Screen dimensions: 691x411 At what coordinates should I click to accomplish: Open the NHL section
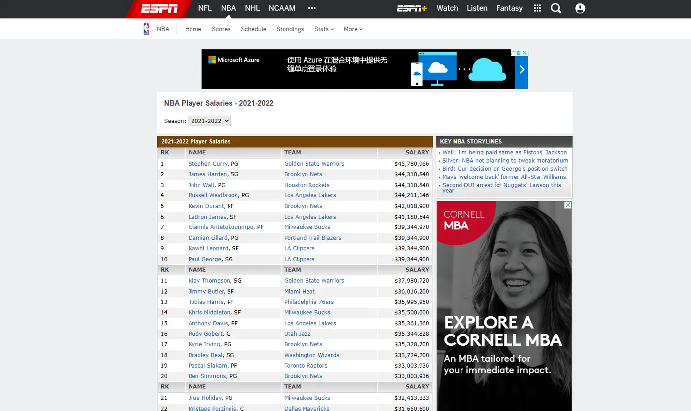252,8
